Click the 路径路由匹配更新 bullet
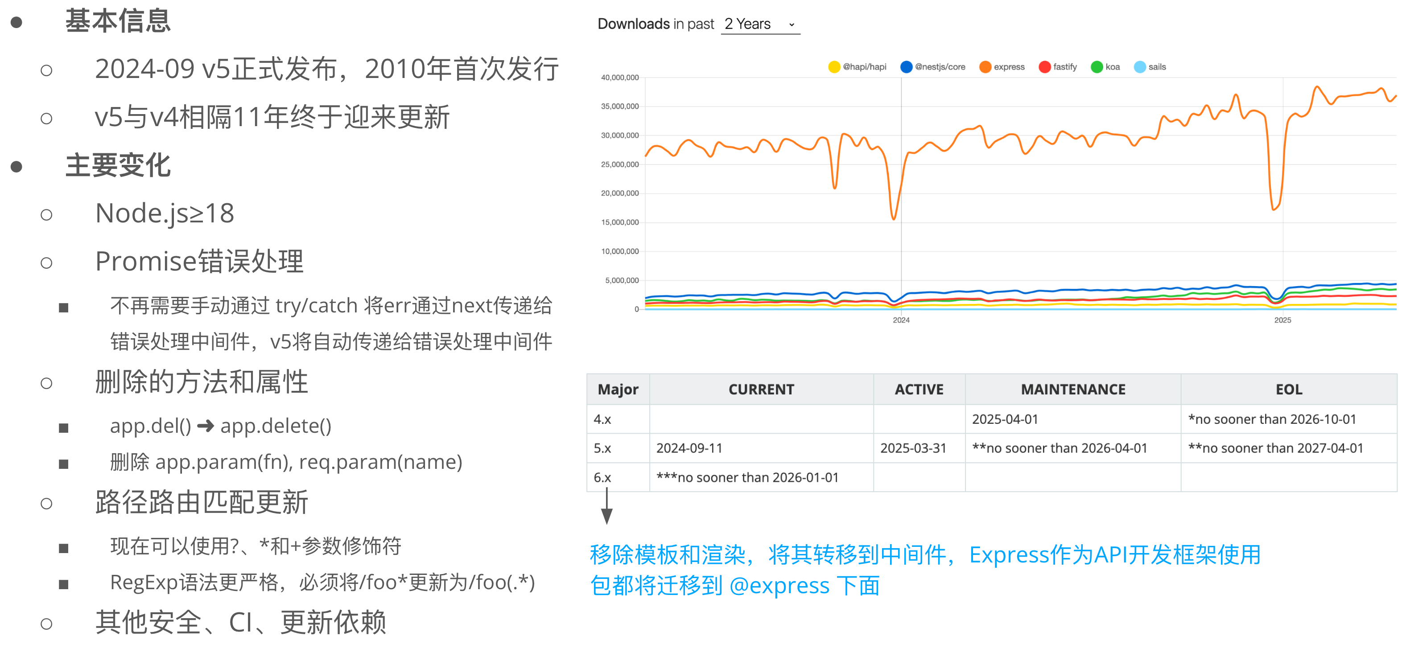 pos(202,502)
